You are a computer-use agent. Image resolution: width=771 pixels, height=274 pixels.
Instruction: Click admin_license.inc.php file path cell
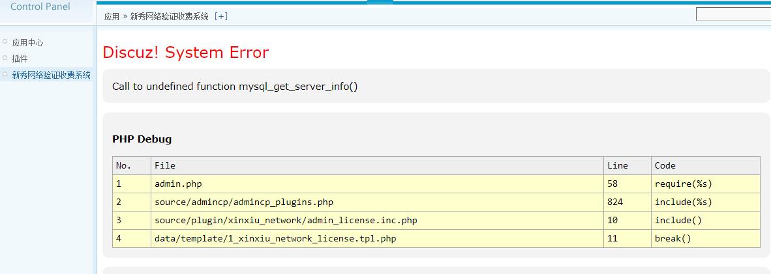pyautogui.click(x=377, y=221)
